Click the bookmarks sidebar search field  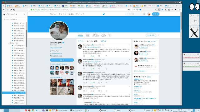point(14,19)
